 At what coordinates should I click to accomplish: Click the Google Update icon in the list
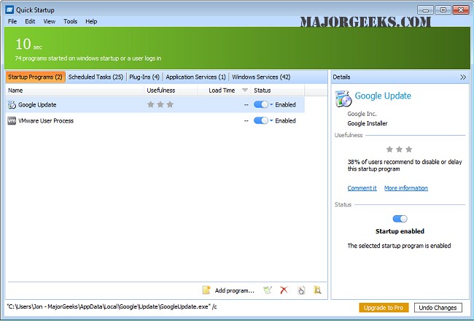12,104
